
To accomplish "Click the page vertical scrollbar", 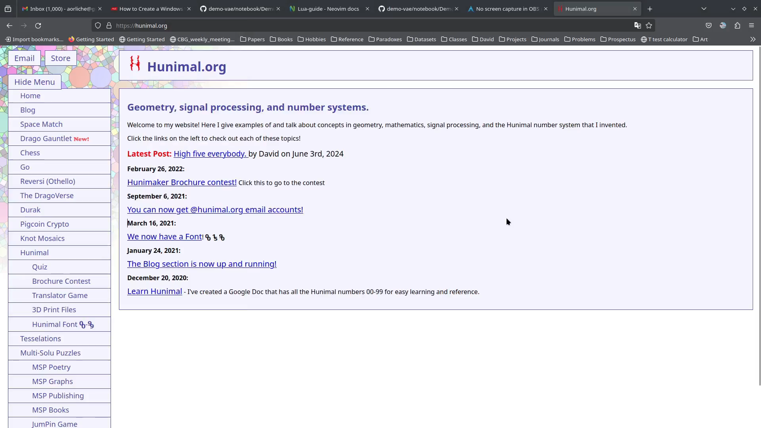I will point(759,216).
